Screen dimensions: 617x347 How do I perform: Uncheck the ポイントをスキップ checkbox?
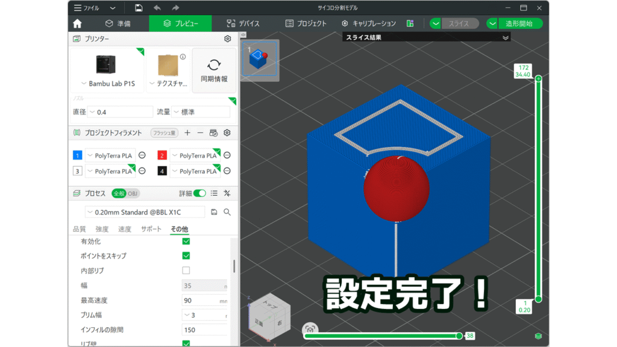pos(186,256)
